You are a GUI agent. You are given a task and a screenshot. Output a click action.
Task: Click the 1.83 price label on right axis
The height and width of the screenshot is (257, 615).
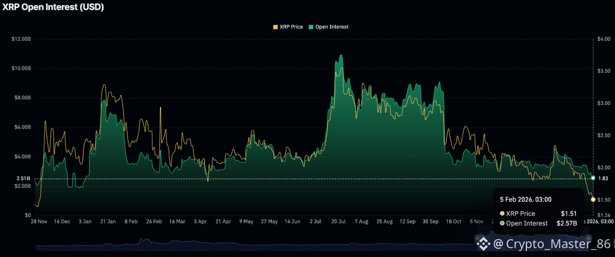603,179
